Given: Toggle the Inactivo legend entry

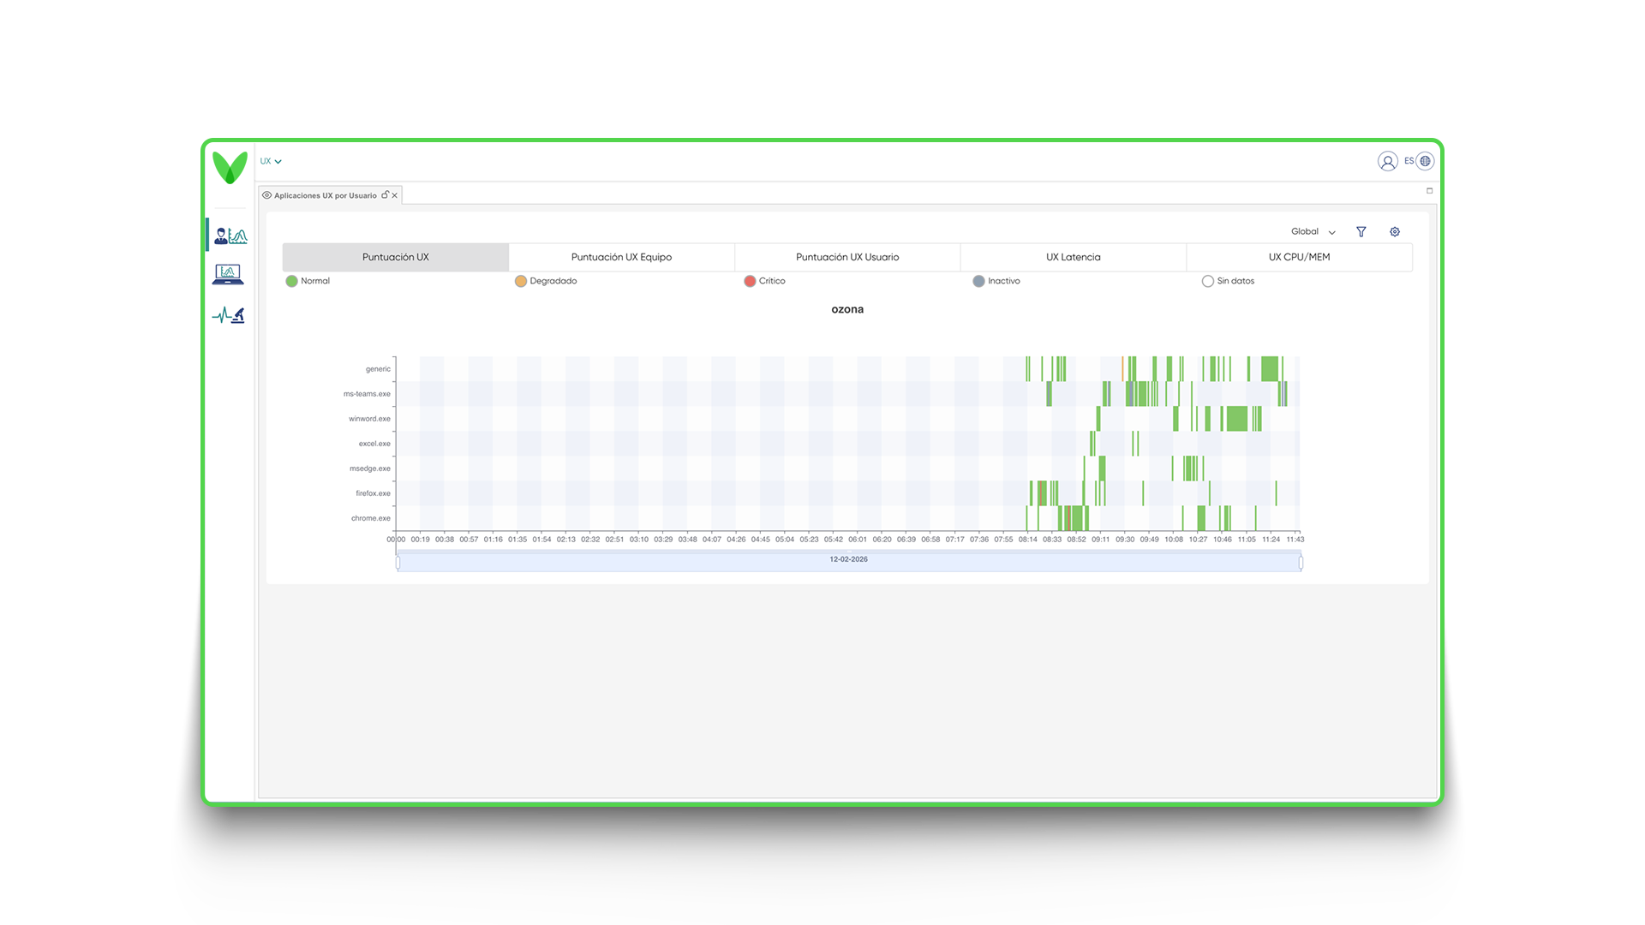Looking at the screenshot, I should (996, 281).
